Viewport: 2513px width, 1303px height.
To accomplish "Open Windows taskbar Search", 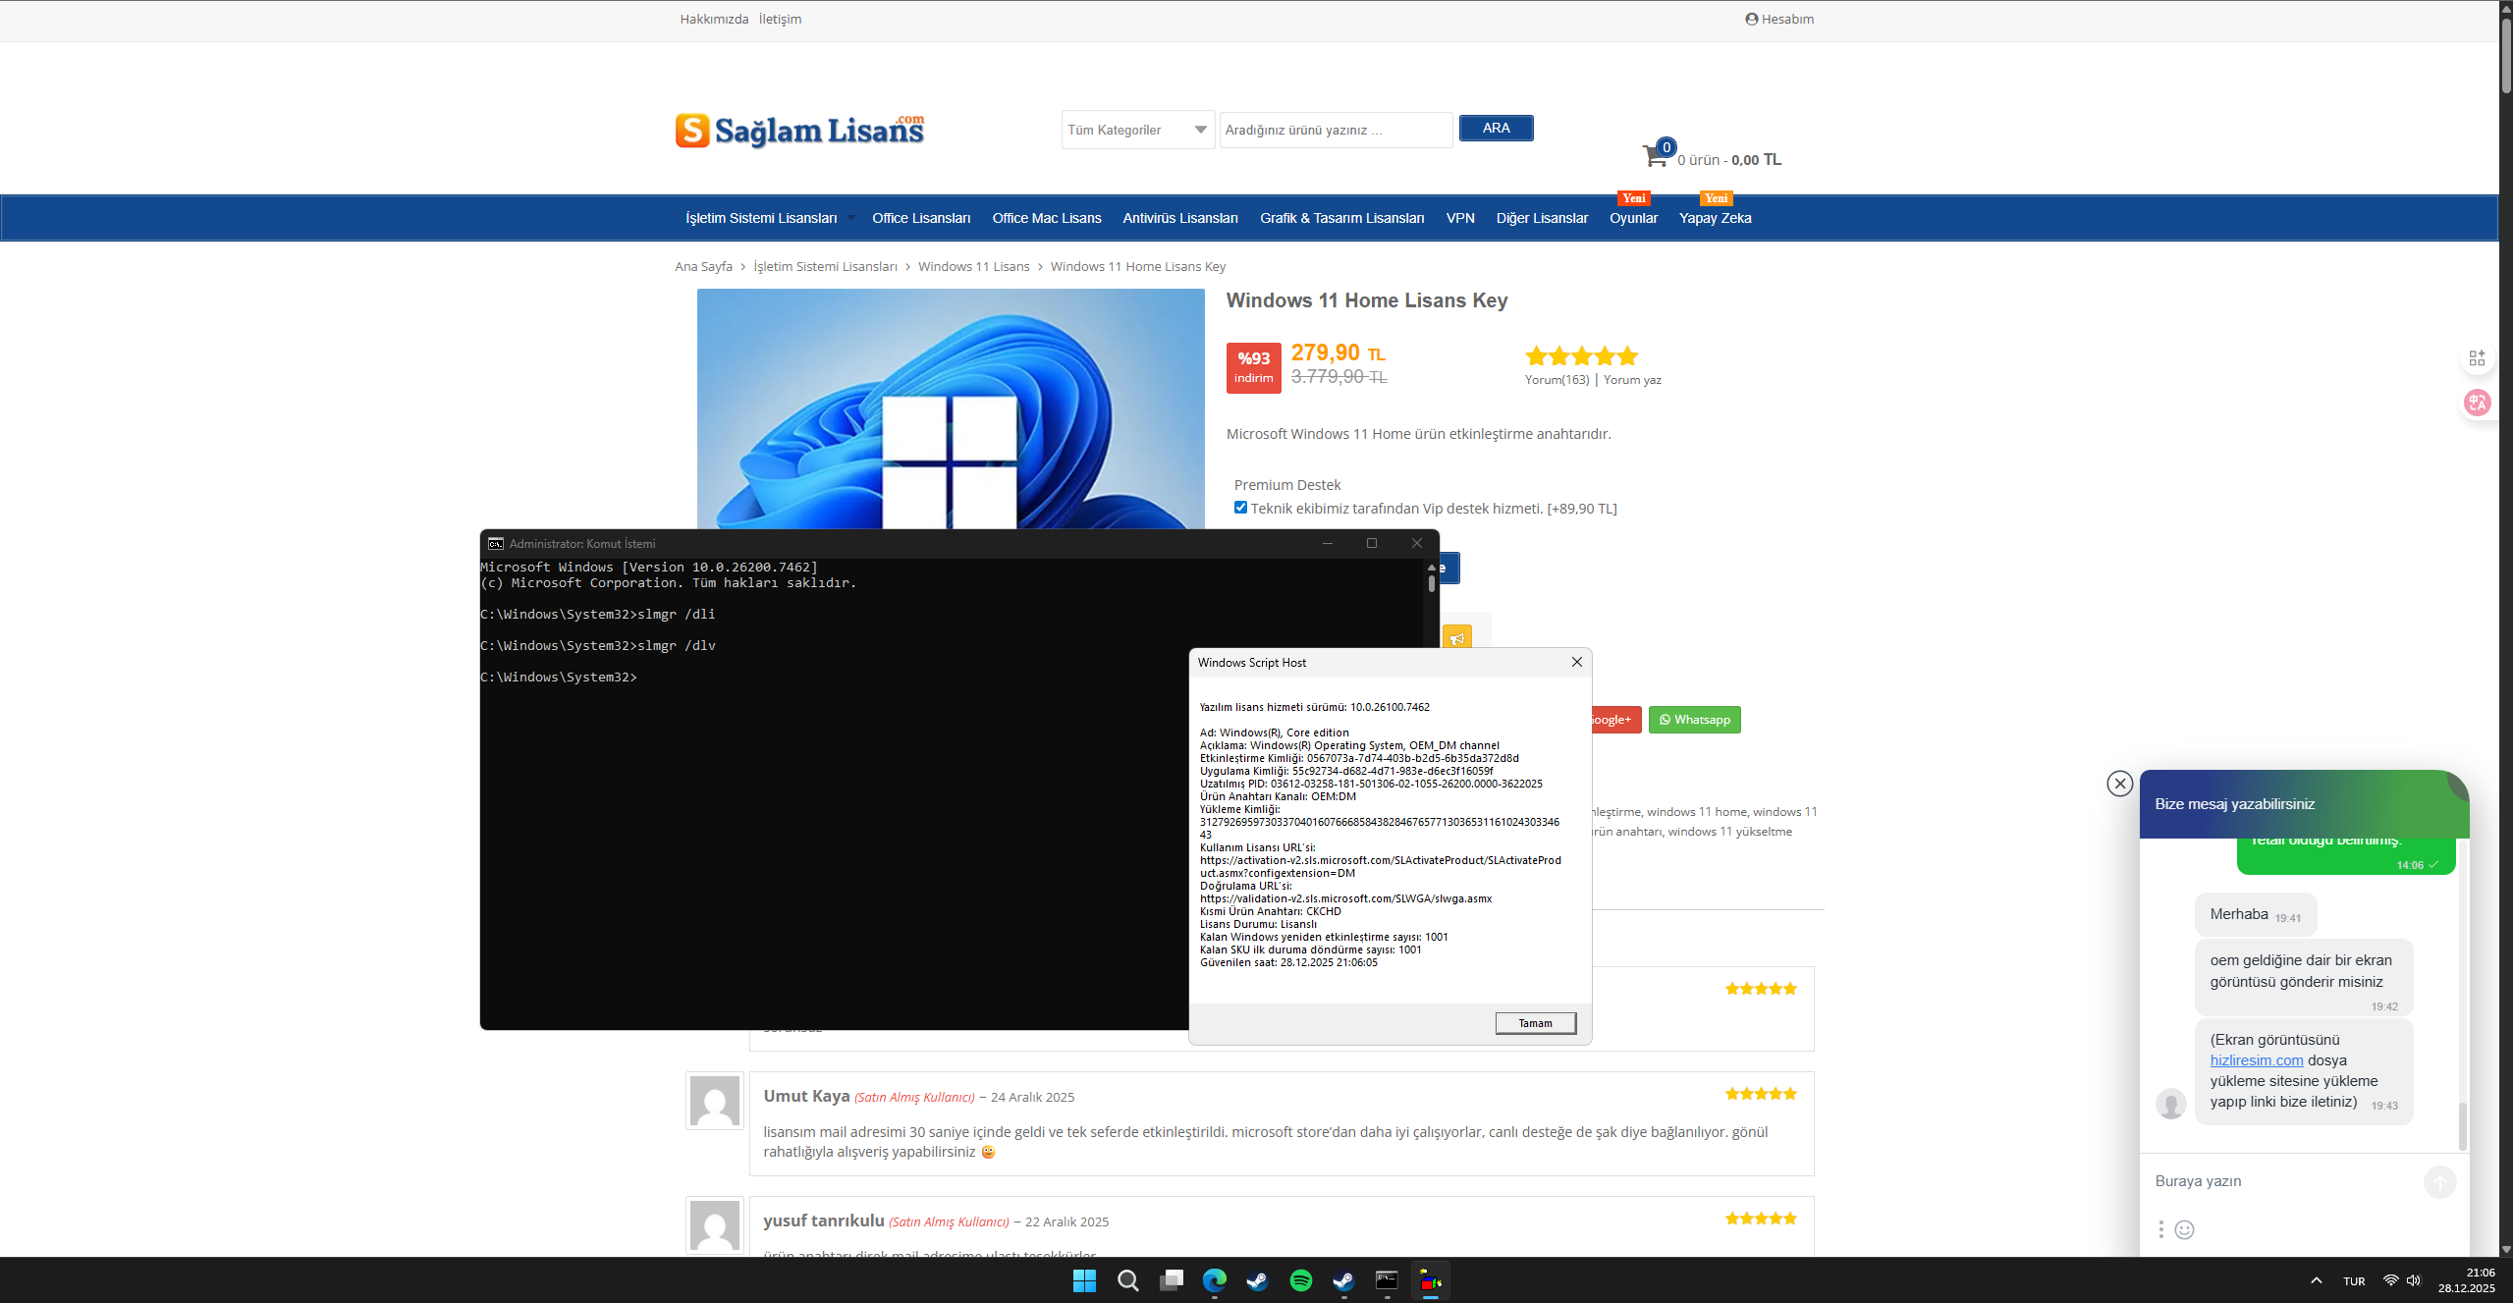I will pos(1127,1280).
